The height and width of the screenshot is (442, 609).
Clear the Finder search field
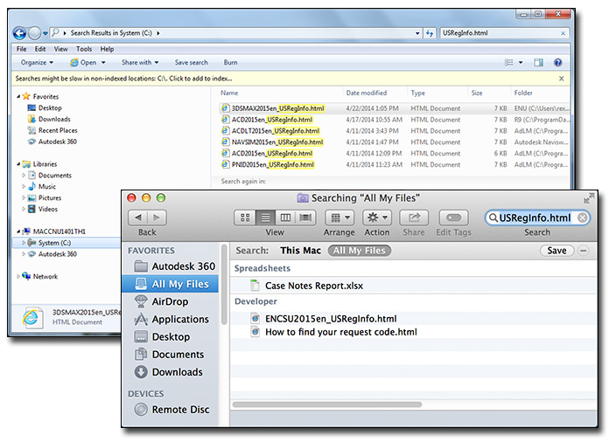point(582,218)
